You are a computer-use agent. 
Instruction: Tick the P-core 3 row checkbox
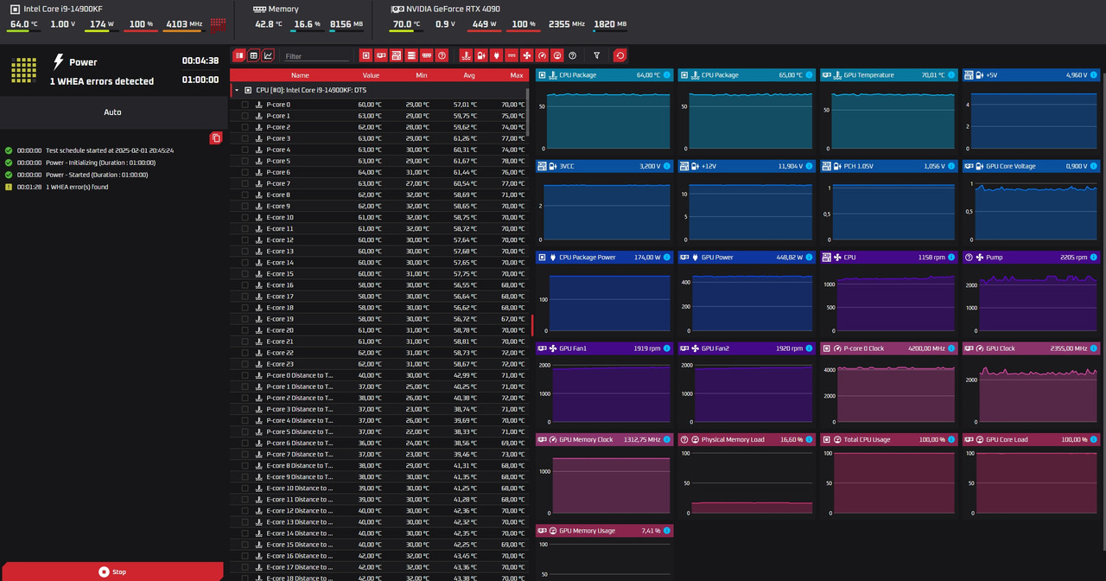coord(245,138)
